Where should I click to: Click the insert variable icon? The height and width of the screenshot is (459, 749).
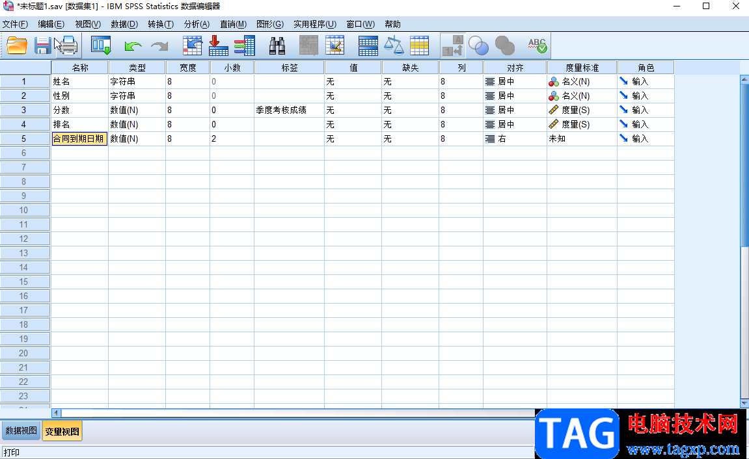point(335,46)
